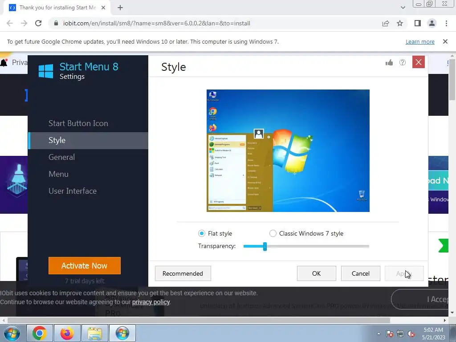Bookmark this page with star icon
The image size is (456, 342).
pos(400,23)
